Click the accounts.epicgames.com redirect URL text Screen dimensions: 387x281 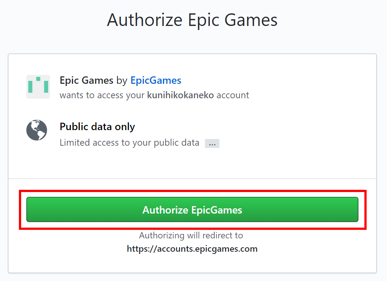tap(192, 249)
